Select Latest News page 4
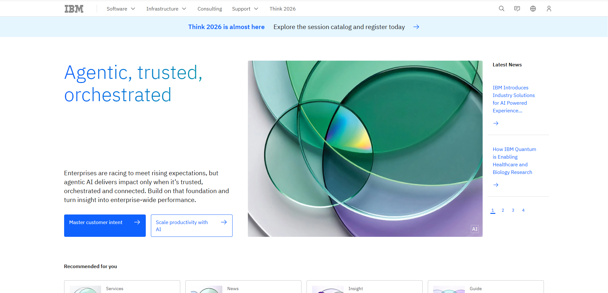Viewport: 608px width, 293px height. [523, 210]
